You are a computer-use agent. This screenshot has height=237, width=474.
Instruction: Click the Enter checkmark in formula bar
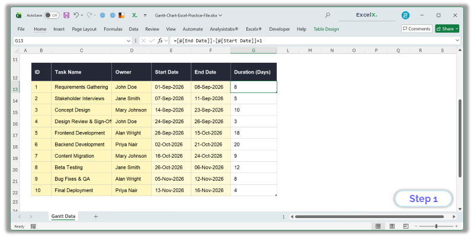(x=152, y=40)
